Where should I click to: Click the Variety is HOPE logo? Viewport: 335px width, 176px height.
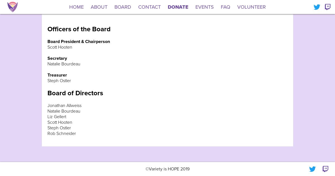click(x=13, y=7)
